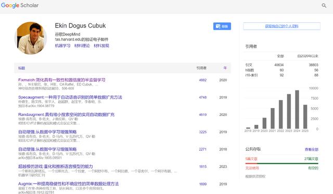Open citation count 4748 for Specaugment
This screenshot has width=333, height=194.
point(202,97)
